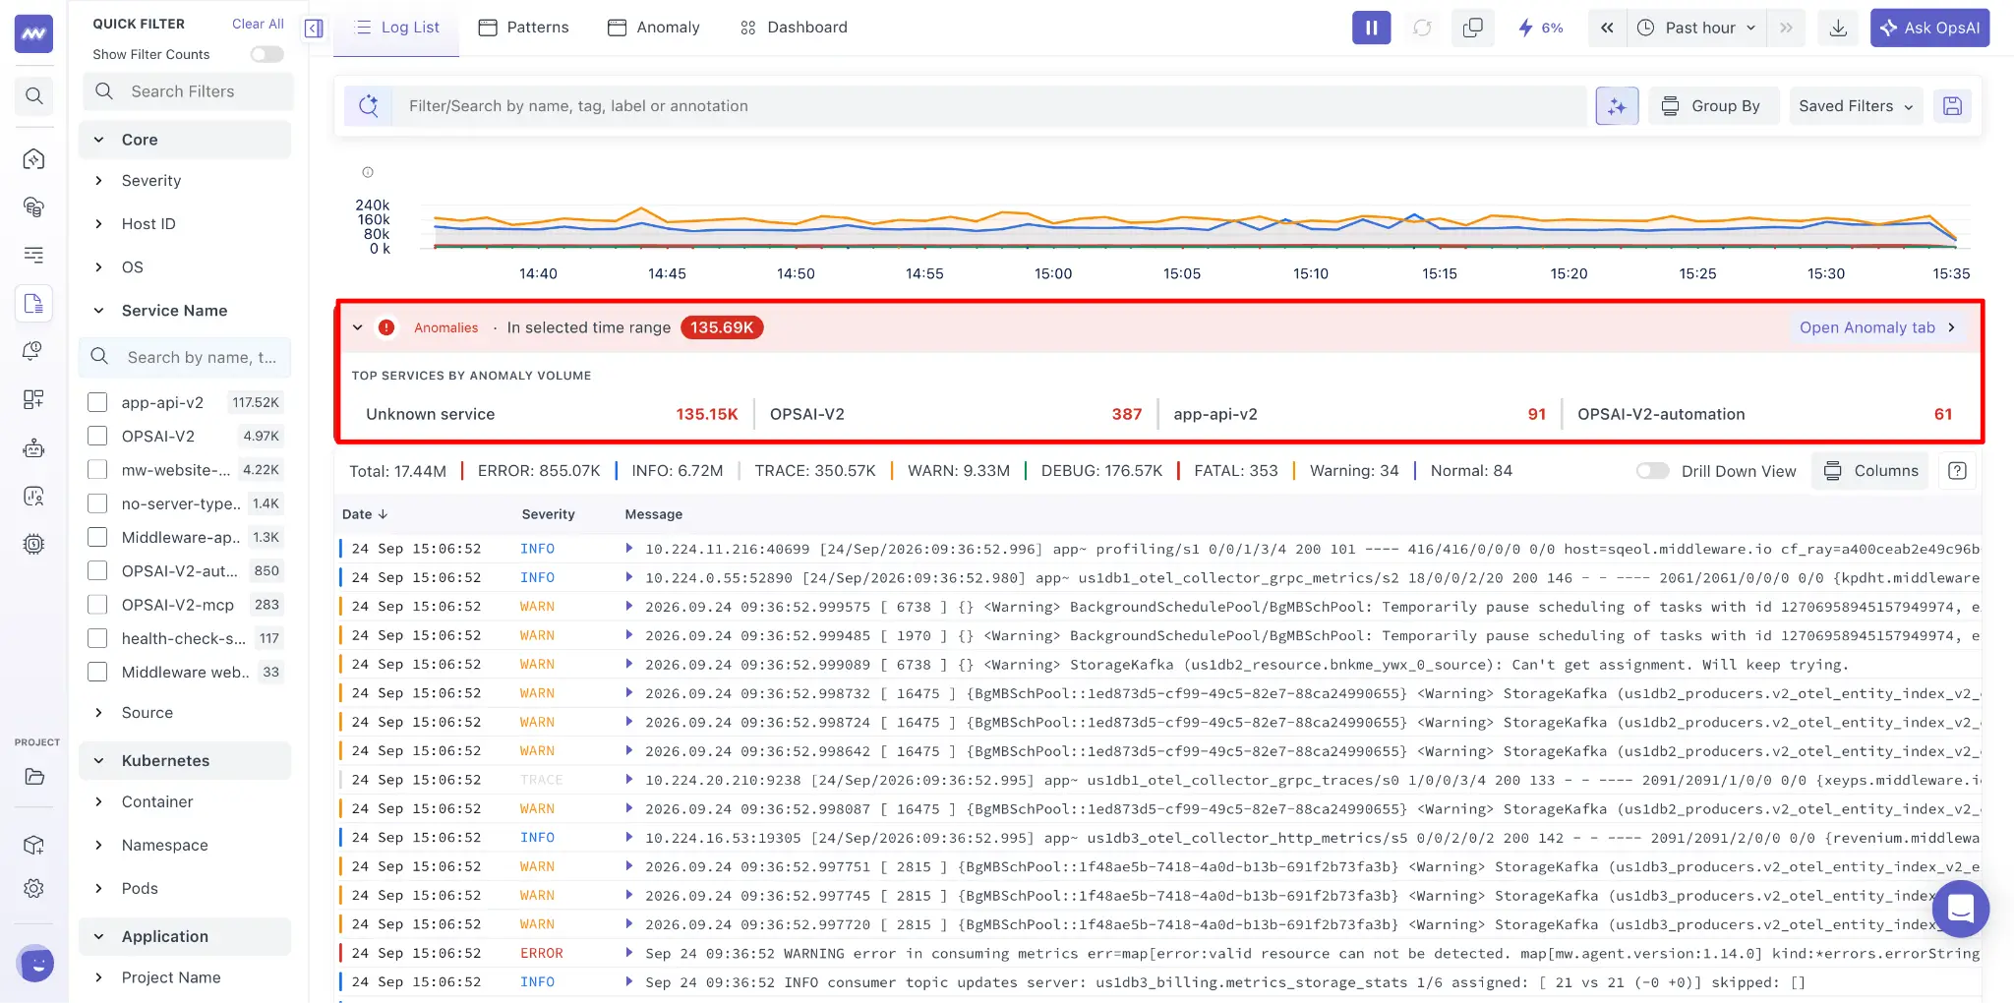Image resolution: width=2014 pixels, height=1003 pixels.
Task: Open the Past hour time range dropdown
Action: coord(1698,28)
